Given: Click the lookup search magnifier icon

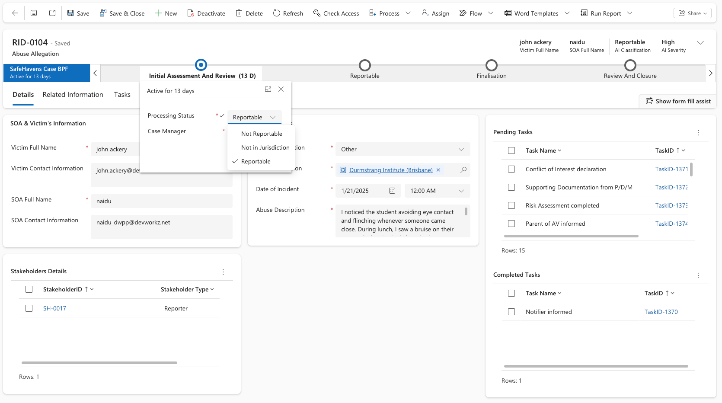Looking at the screenshot, I should [x=463, y=170].
